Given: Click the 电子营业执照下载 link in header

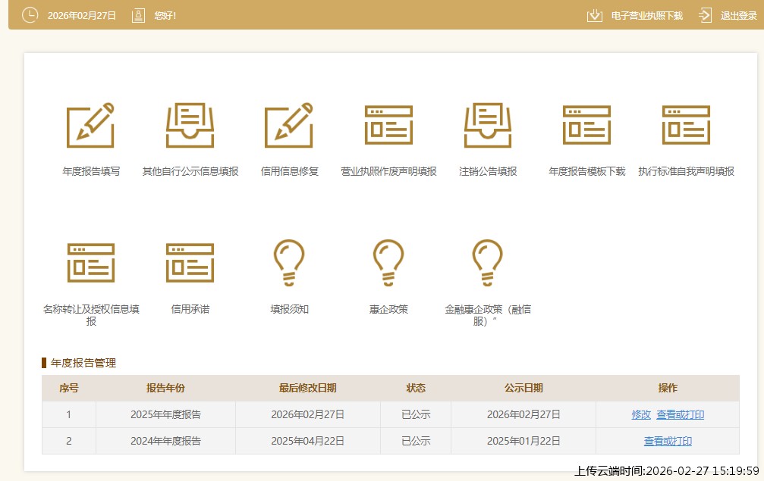Looking at the screenshot, I should coord(646,15).
